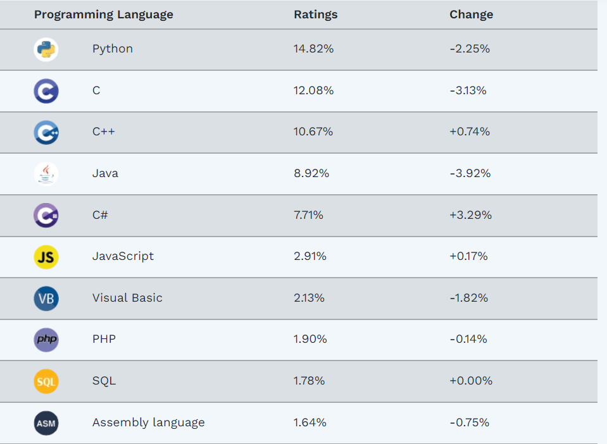Select the Python language name
Image resolution: width=607 pixels, height=444 pixels.
[113, 49]
